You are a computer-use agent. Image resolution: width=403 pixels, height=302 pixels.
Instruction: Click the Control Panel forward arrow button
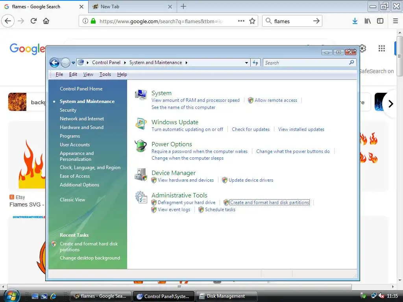pyautogui.click(x=65, y=63)
